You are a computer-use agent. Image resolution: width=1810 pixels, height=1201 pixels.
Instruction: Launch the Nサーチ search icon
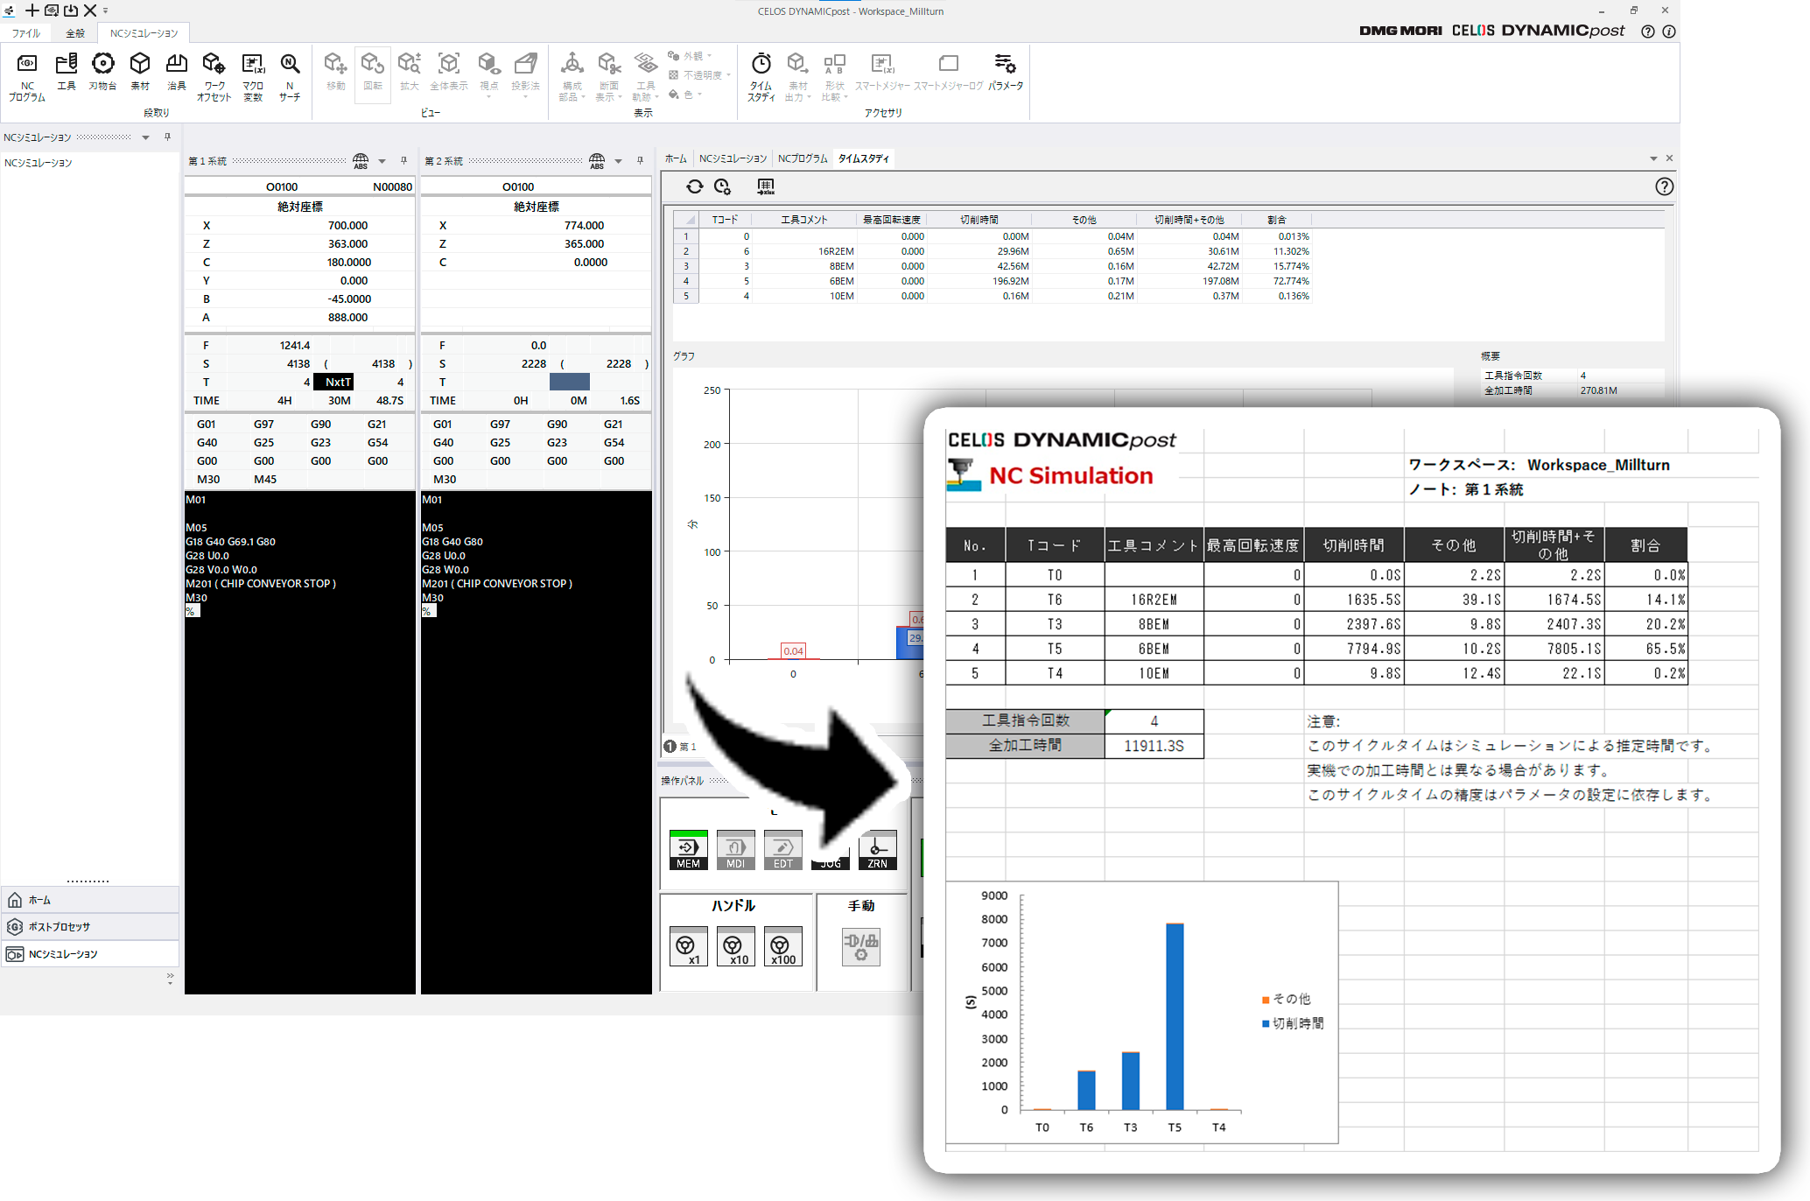[x=290, y=77]
